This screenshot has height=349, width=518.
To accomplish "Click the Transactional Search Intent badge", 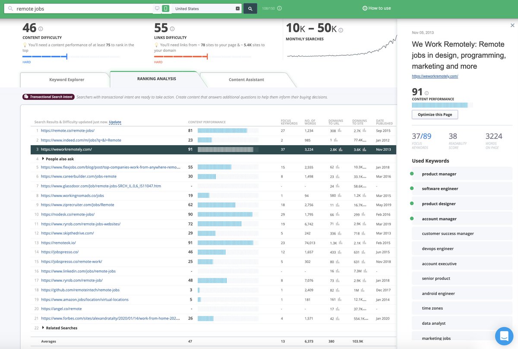I will (x=48, y=97).
